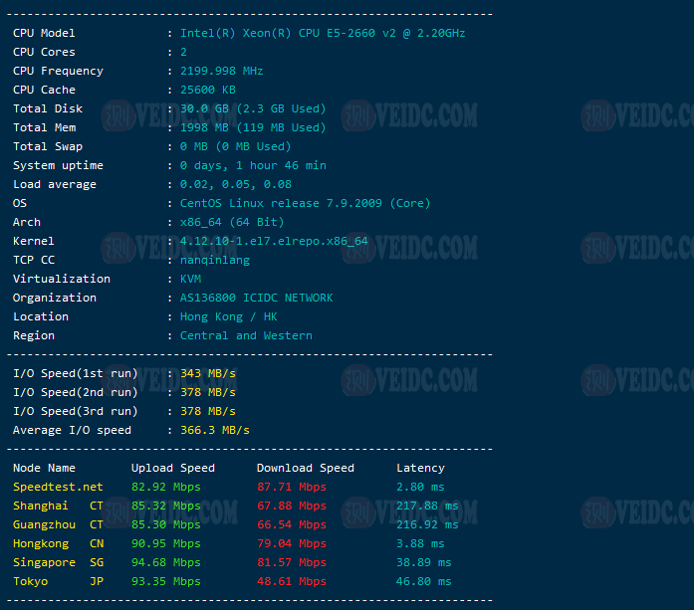Click the Download Speed column header
The width and height of the screenshot is (694, 610).
click(305, 468)
